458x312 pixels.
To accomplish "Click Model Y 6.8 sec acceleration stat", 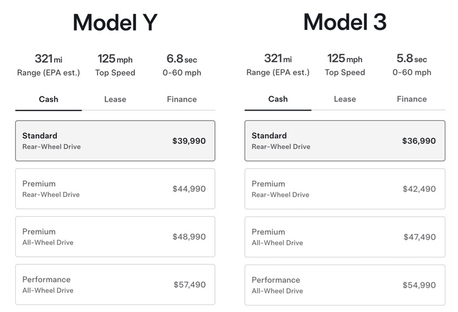I will point(182,65).
